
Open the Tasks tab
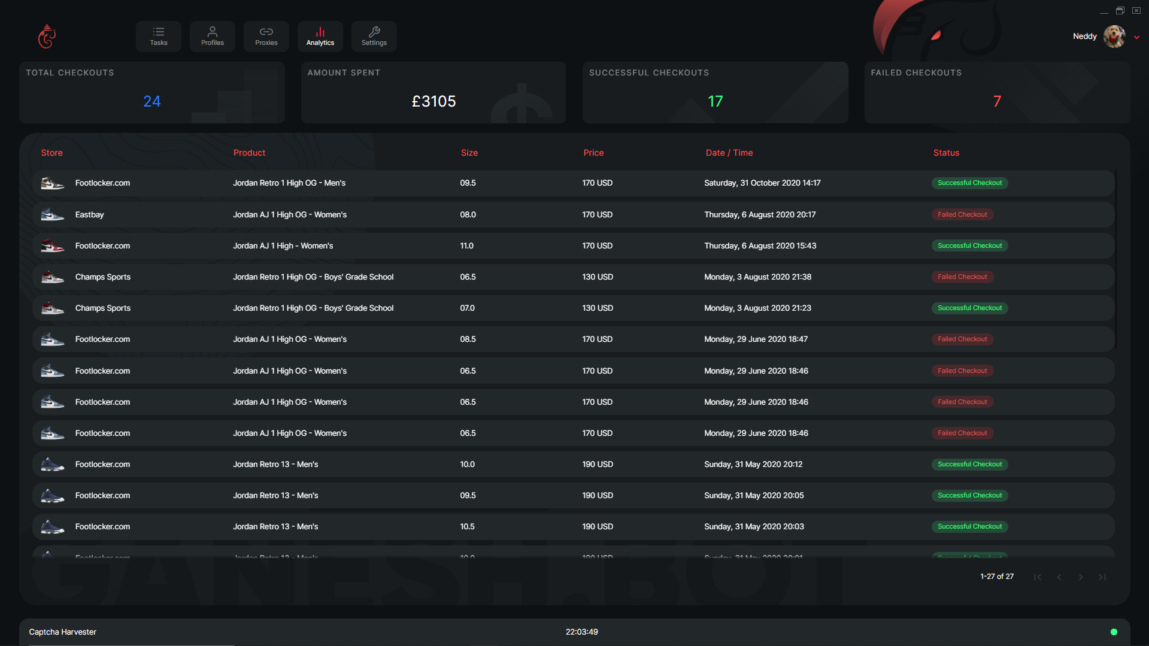[x=159, y=36]
